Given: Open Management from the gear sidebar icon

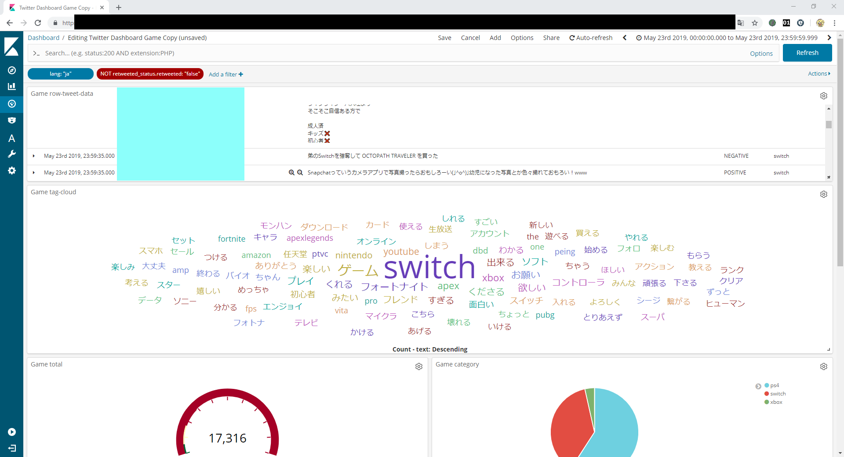Looking at the screenshot, I should 12,170.
